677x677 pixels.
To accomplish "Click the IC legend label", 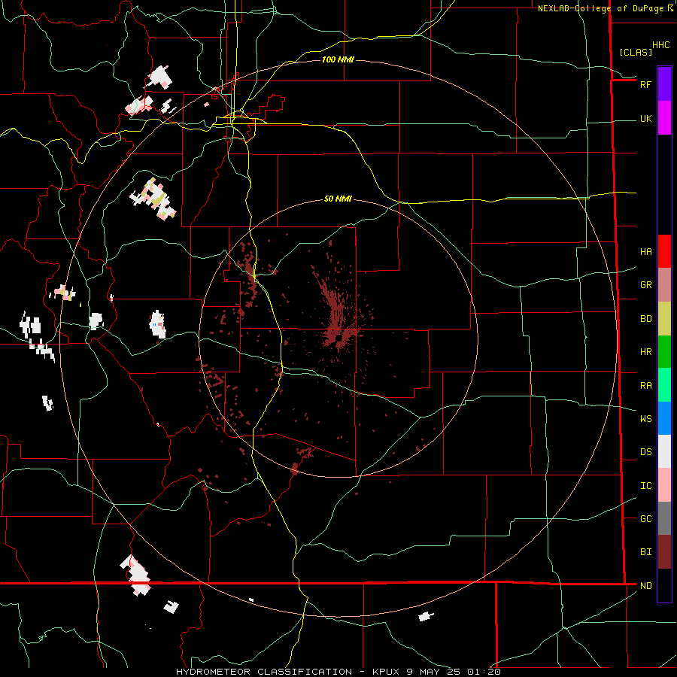I will [x=645, y=486].
